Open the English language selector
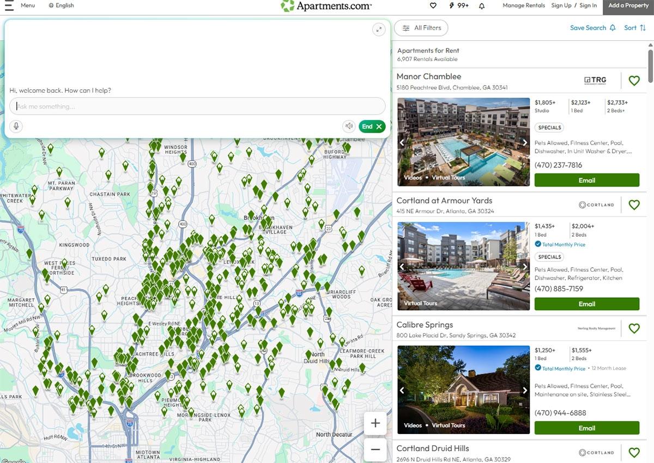Image resolution: width=654 pixels, height=463 pixels. coord(61,5)
